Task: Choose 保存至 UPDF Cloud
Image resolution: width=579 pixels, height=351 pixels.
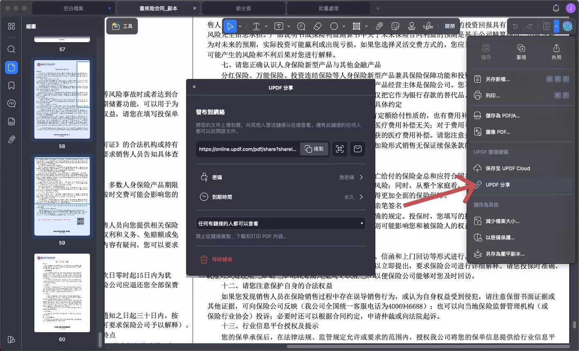Action: click(x=521, y=168)
